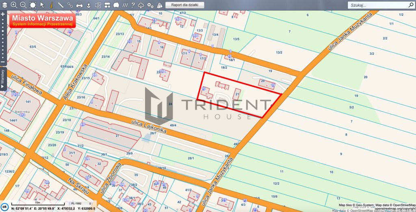Open the map layers stack icon
Viewport: 416px width, 212px height.
tap(5, 5)
